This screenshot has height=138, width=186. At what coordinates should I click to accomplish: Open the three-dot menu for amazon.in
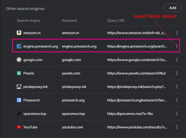point(177,33)
